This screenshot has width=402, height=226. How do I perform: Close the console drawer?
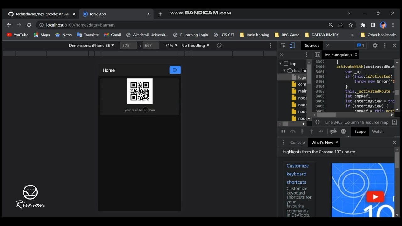click(394, 143)
